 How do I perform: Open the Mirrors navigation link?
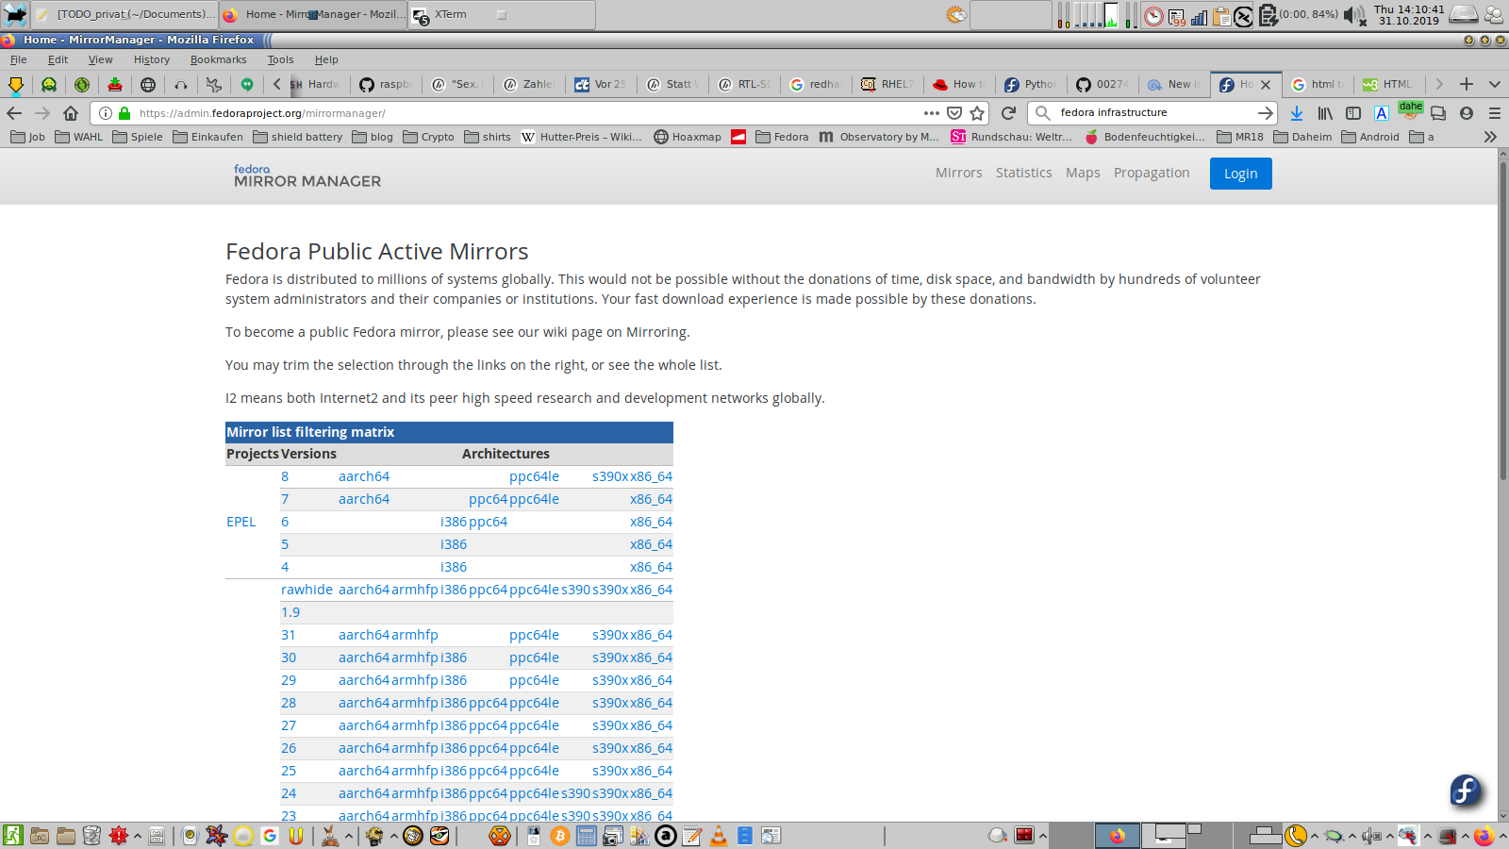point(959,173)
